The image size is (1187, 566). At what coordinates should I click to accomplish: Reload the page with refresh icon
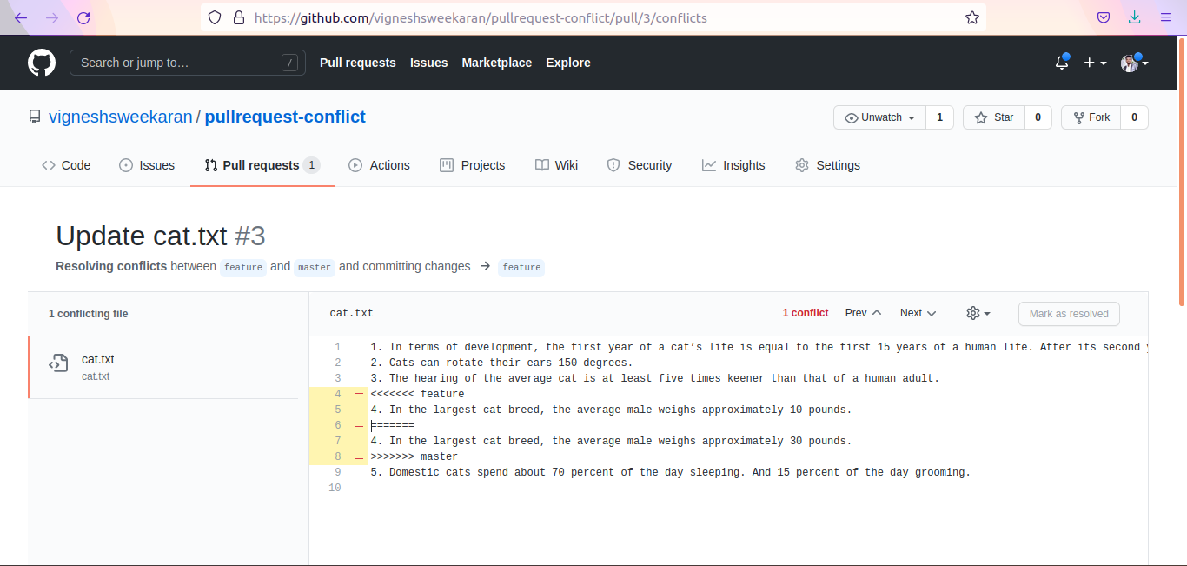click(83, 17)
